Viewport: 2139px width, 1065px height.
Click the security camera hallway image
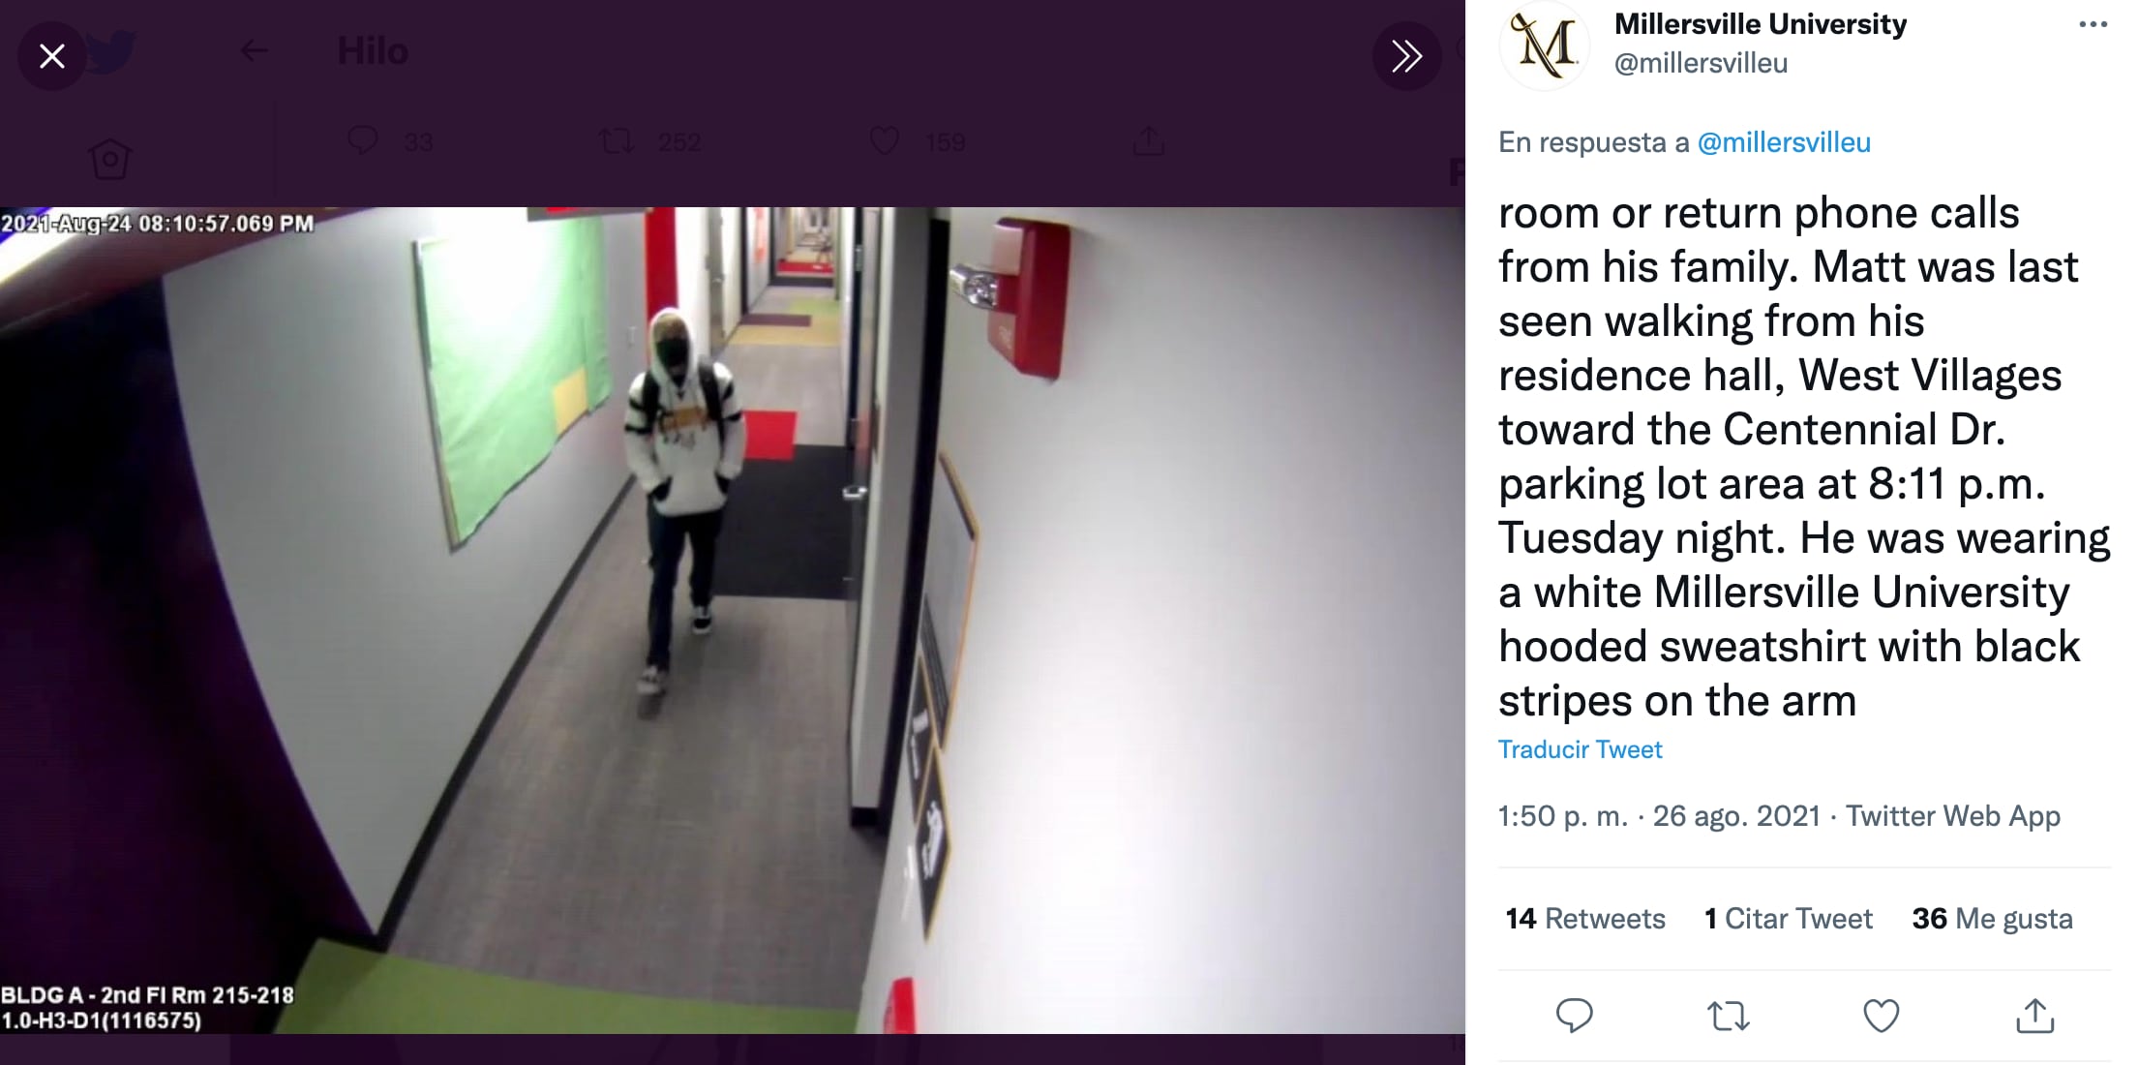click(733, 621)
